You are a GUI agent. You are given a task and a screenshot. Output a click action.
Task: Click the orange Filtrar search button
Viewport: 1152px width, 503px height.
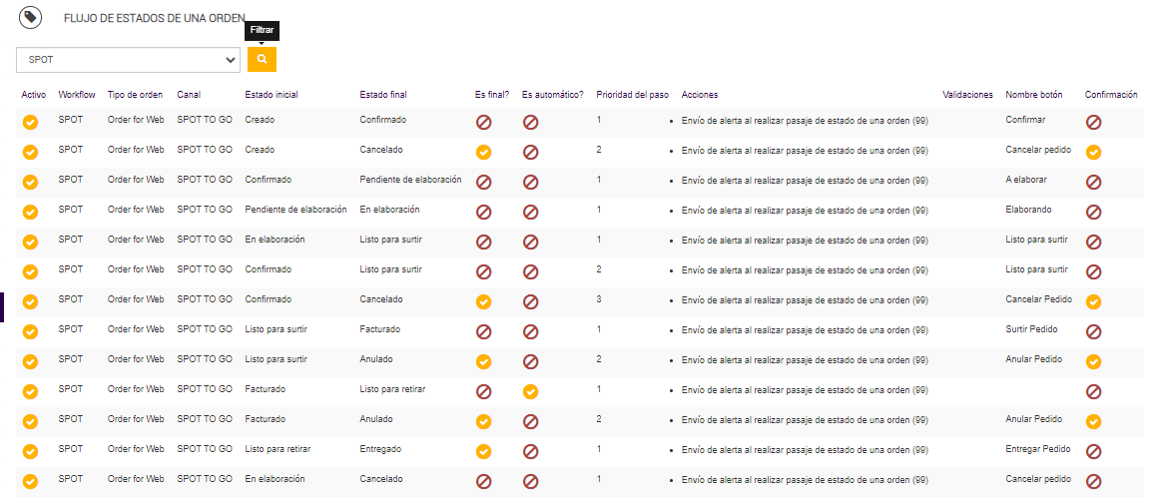[262, 60]
